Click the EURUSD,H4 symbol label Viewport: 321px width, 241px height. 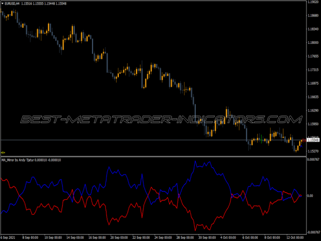tap(12, 4)
